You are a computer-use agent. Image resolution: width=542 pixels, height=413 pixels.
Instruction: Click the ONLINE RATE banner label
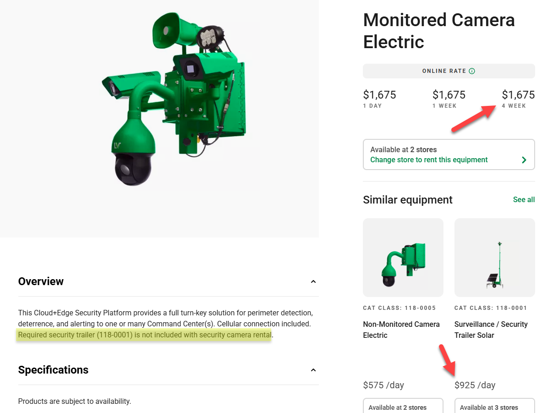[444, 71]
